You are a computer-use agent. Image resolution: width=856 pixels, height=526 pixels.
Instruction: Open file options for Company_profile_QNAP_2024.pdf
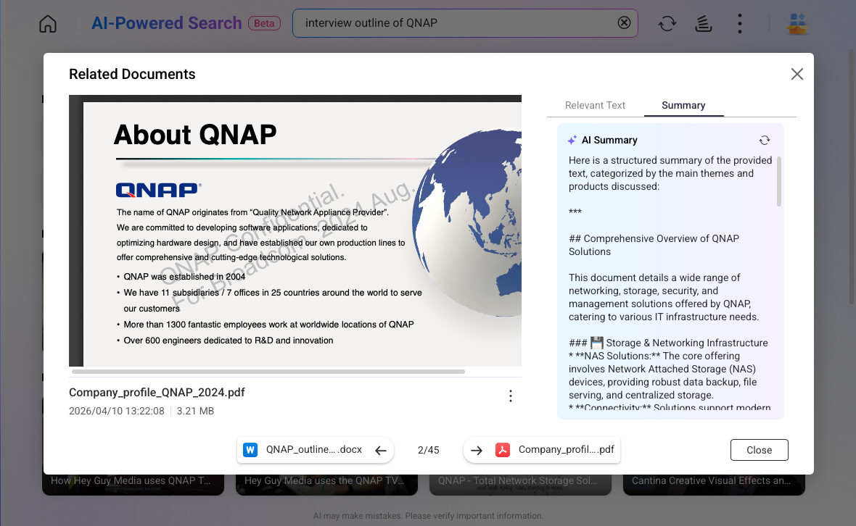pyautogui.click(x=511, y=396)
